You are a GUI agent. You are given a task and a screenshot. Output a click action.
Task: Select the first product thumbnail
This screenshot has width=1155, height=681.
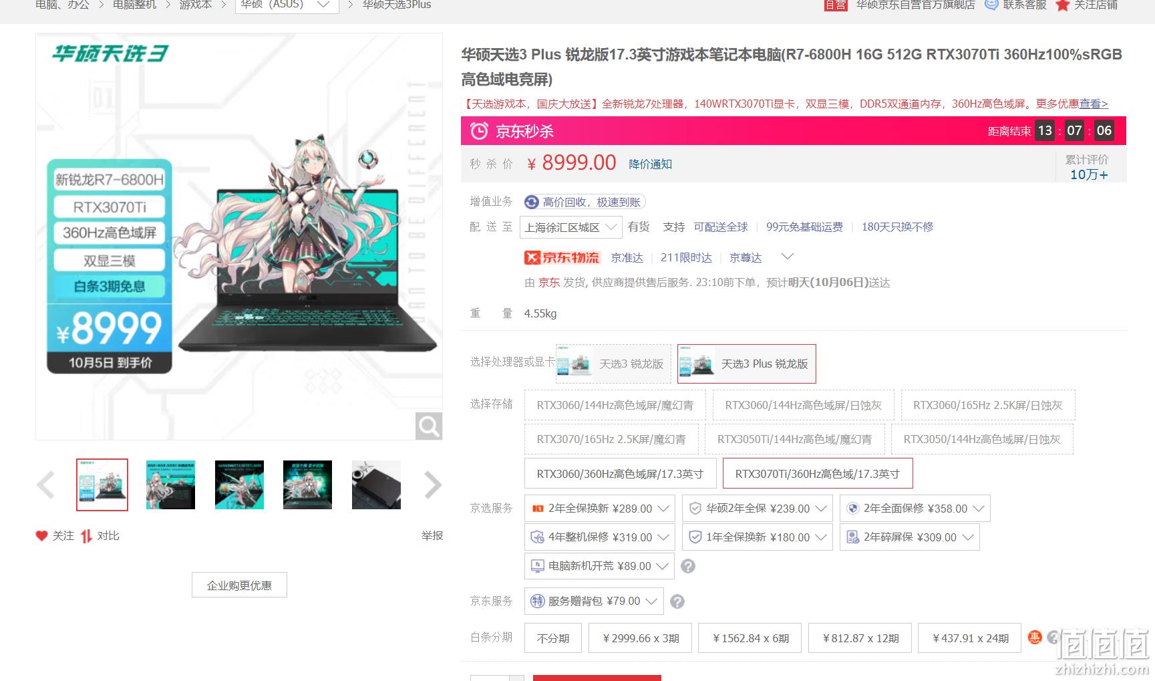[102, 485]
